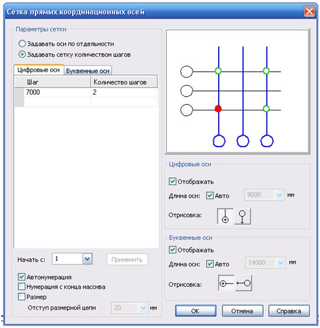
Task: Toggle 'Авто' length for Буквенные оси
Action: click(210, 263)
